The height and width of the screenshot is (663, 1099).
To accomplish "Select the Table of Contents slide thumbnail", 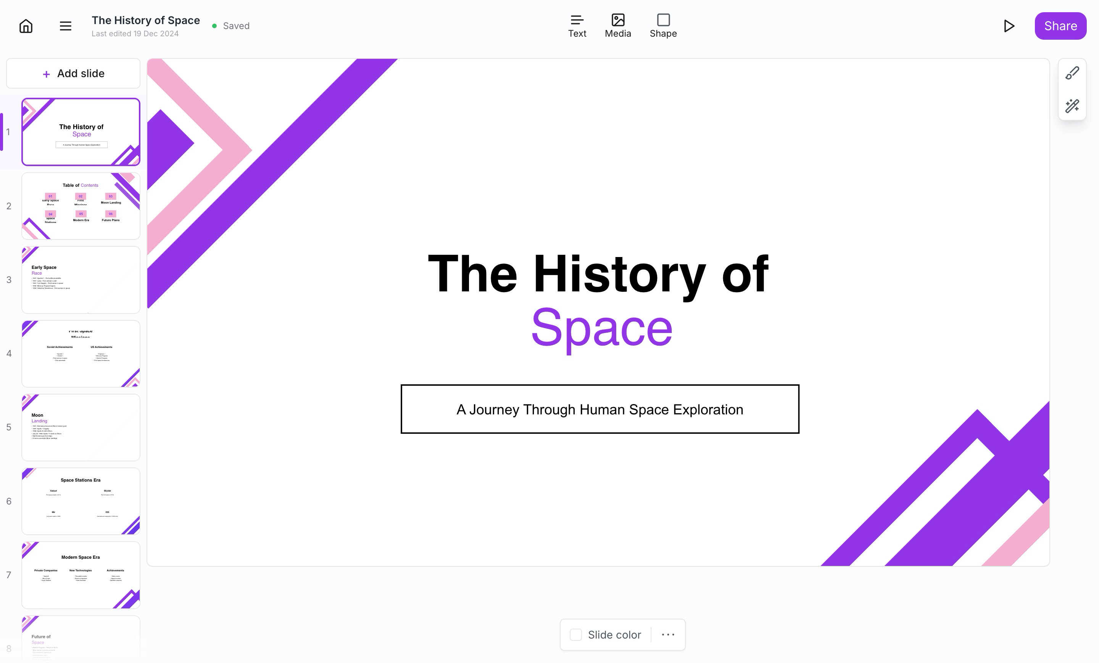I will (81, 206).
